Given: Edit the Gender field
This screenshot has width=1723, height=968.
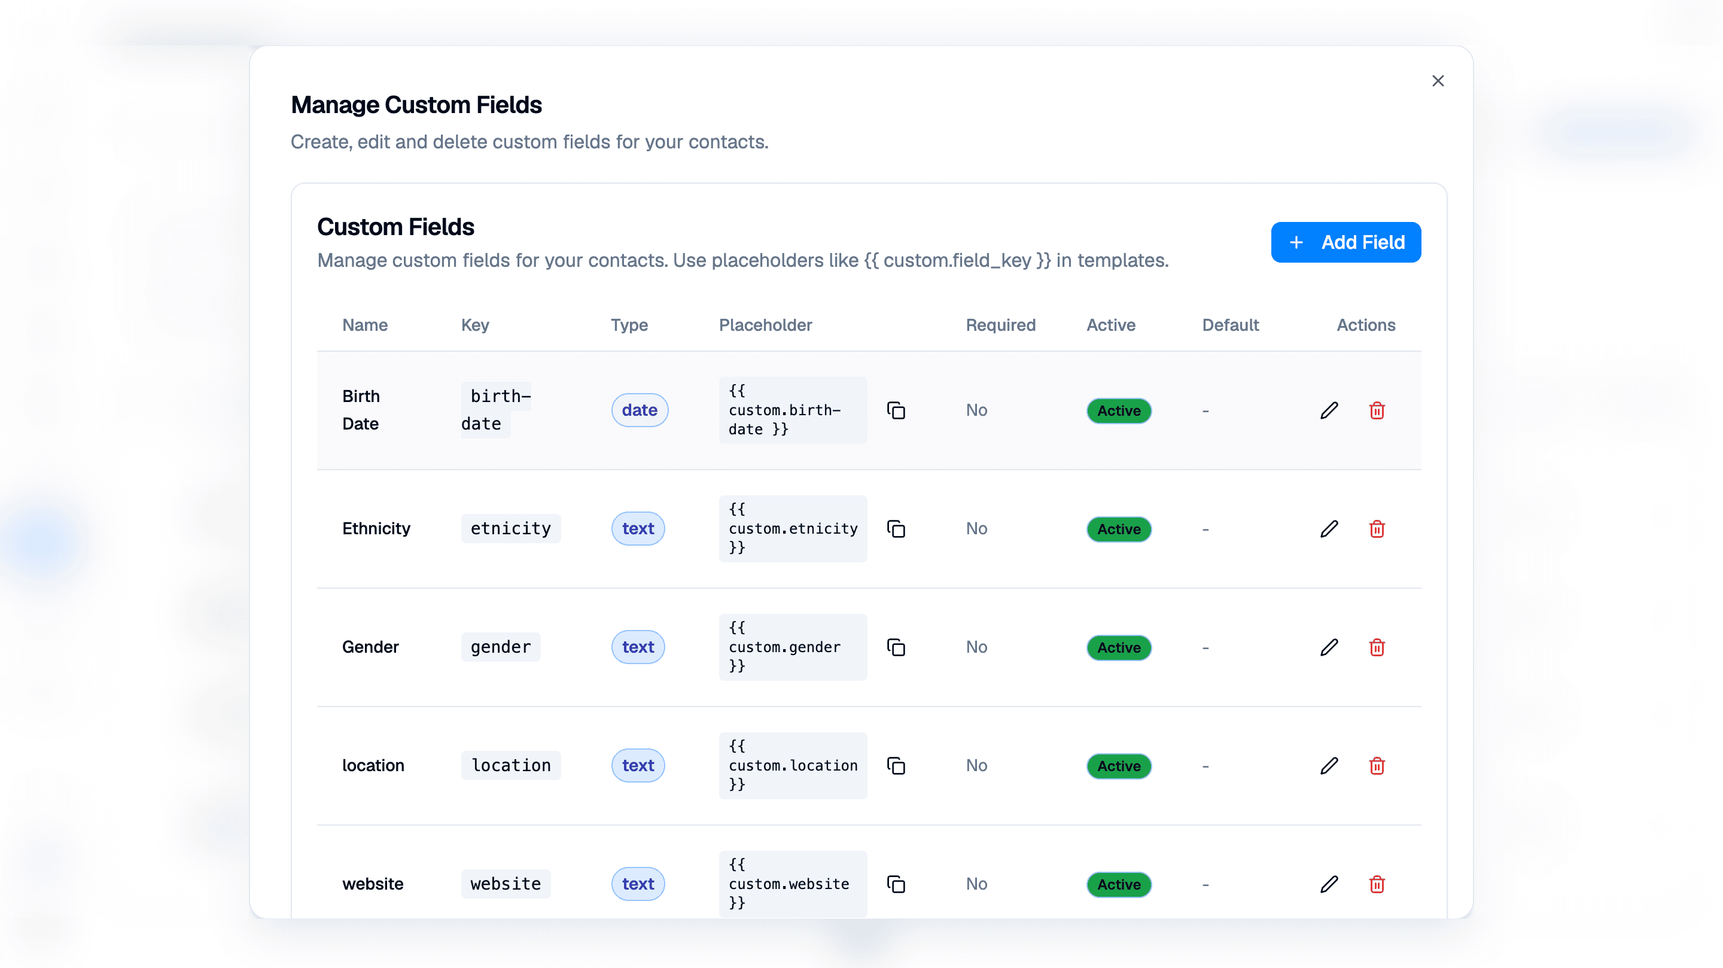Looking at the screenshot, I should 1329,647.
